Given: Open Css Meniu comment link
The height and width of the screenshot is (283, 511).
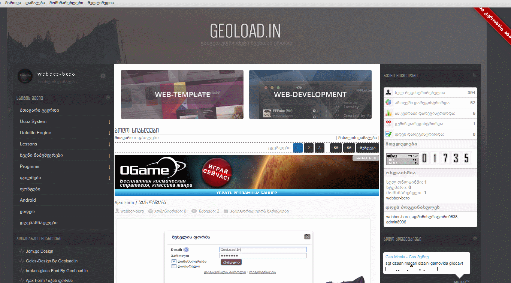Looking at the screenshot, I should tap(407, 257).
